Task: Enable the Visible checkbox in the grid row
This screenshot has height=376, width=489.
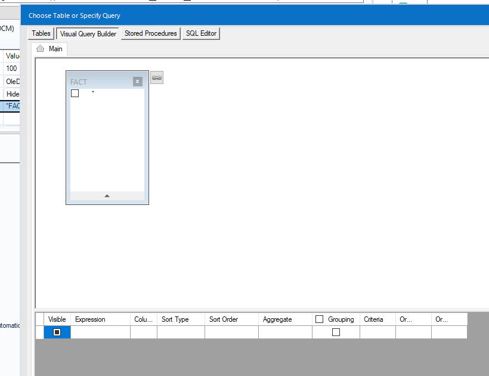Action: click(57, 332)
